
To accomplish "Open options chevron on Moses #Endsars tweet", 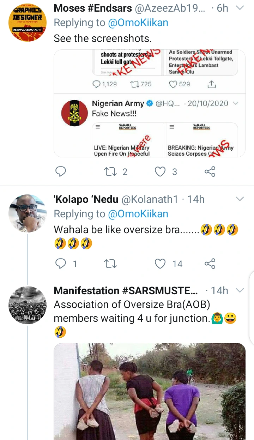I will tap(240, 8).
